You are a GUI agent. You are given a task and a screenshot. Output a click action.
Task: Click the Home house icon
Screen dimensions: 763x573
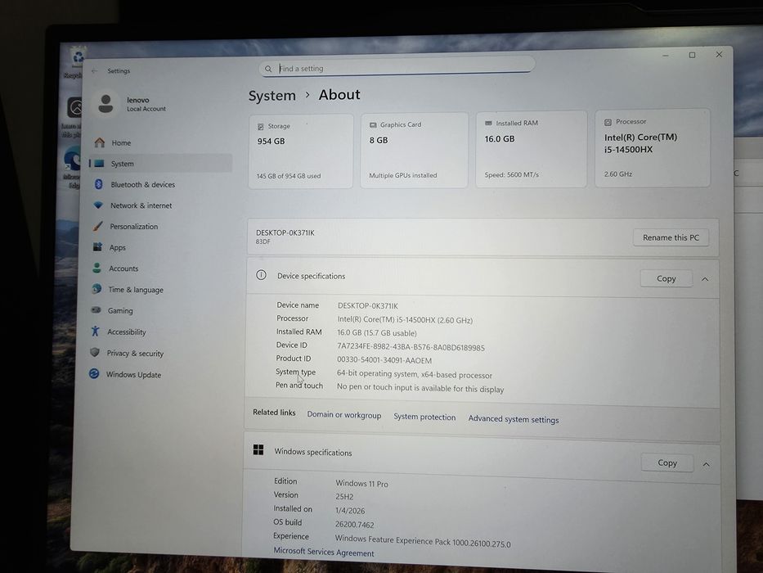pyautogui.click(x=100, y=142)
